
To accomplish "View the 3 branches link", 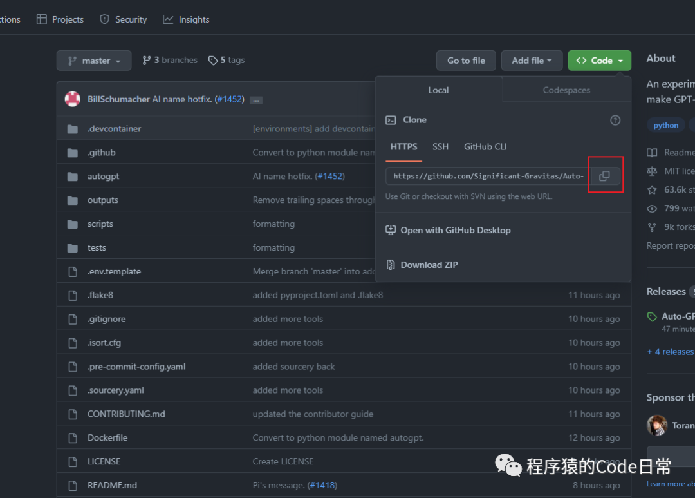I will pos(170,61).
